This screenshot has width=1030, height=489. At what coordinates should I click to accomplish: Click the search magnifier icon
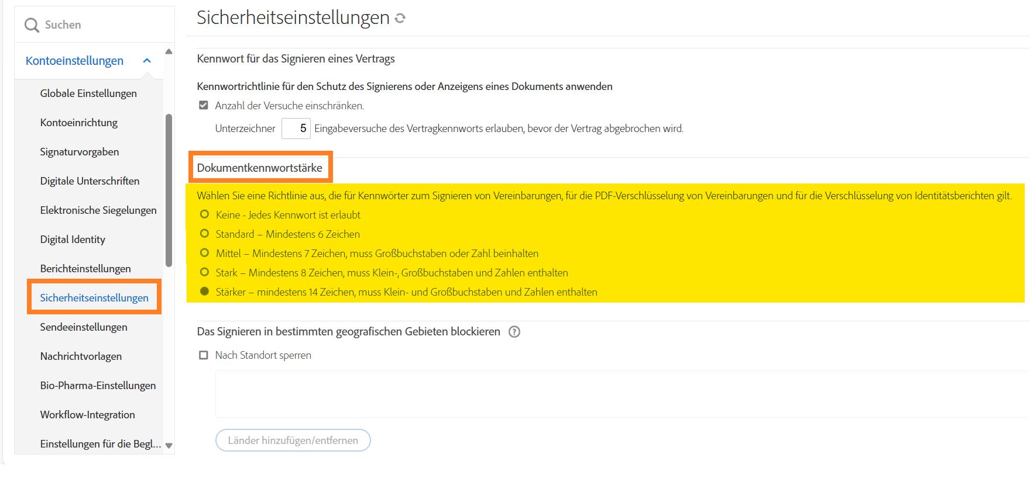point(32,25)
